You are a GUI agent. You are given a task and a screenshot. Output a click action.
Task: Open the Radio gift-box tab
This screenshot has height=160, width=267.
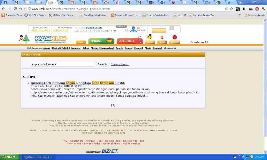click(x=150, y=39)
